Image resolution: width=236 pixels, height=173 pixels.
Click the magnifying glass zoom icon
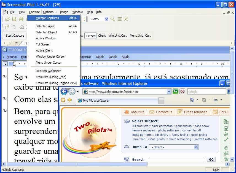[112, 19]
